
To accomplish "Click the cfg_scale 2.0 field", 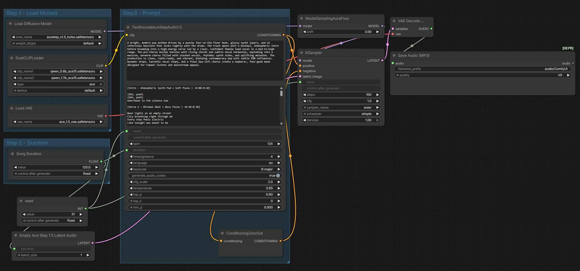I will (x=205, y=182).
